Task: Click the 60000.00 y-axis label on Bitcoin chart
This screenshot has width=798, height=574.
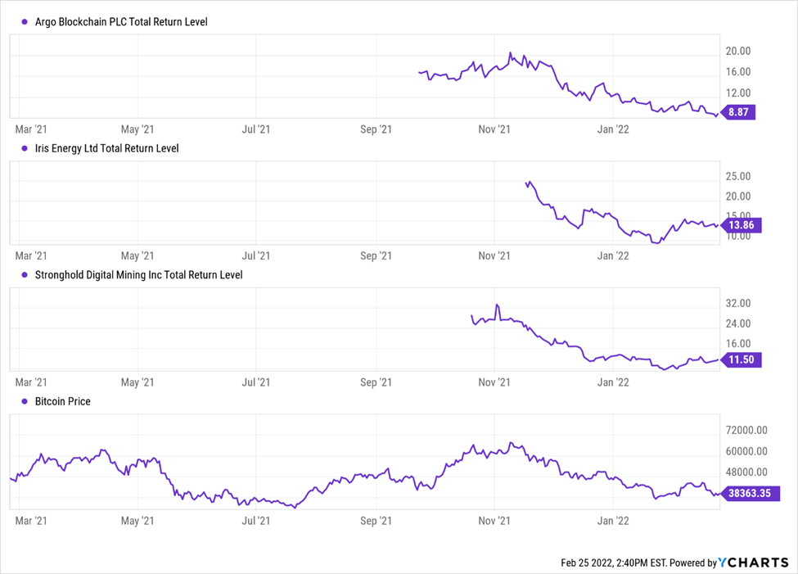Action: tap(750, 451)
